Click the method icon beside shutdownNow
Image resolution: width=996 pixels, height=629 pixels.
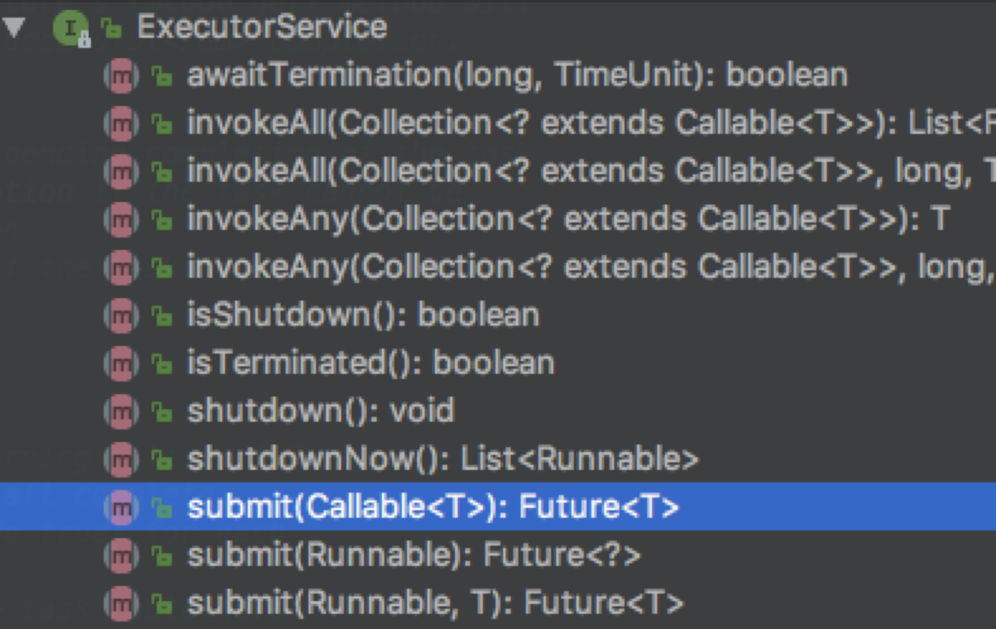pos(121,461)
